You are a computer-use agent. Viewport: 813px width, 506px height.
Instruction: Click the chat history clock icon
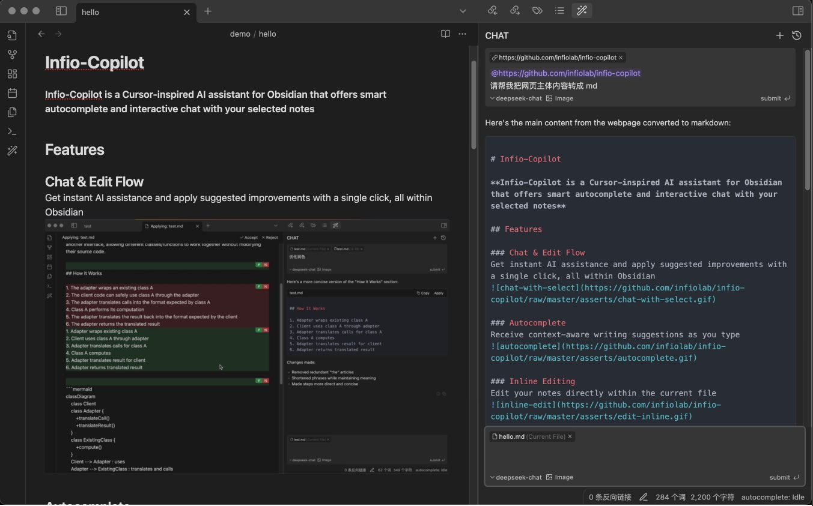(x=797, y=35)
